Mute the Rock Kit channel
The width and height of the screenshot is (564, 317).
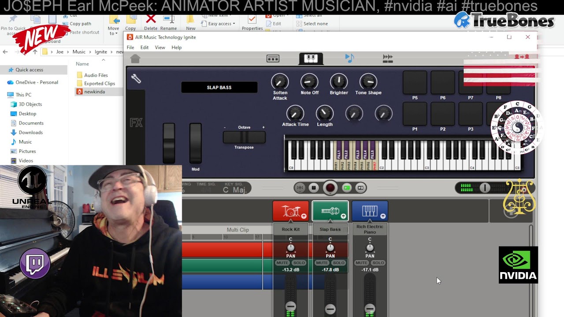[282, 263]
